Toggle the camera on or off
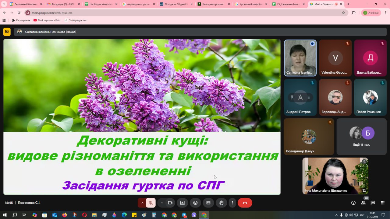This screenshot has height=219, width=390. point(170,203)
